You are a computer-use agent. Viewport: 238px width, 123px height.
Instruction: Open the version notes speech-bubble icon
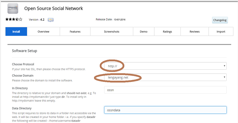tap(51, 20)
